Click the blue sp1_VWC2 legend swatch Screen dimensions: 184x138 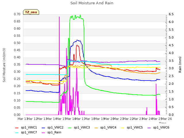pyautogui.click(x=43, y=128)
